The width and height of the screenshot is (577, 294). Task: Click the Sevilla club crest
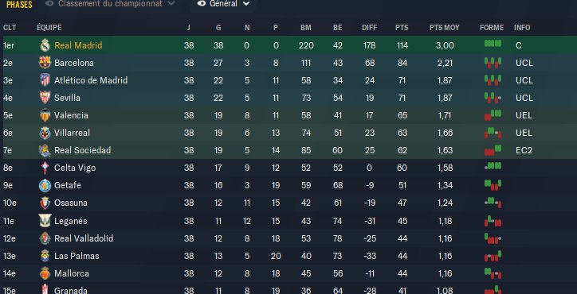coord(45,98)
